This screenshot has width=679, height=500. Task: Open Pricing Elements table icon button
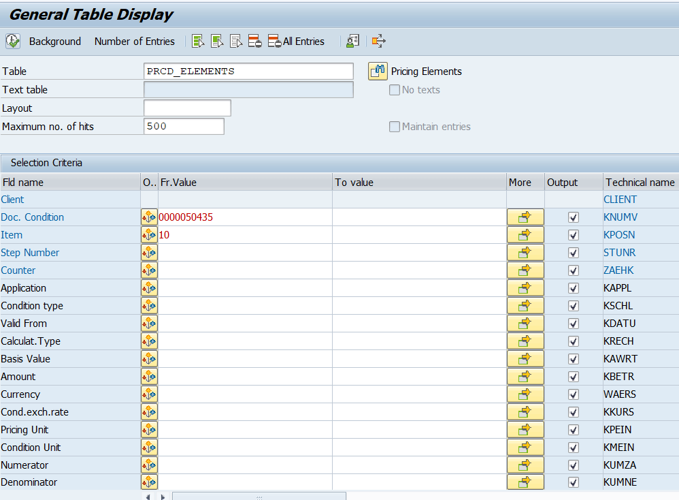coord(378,71)
